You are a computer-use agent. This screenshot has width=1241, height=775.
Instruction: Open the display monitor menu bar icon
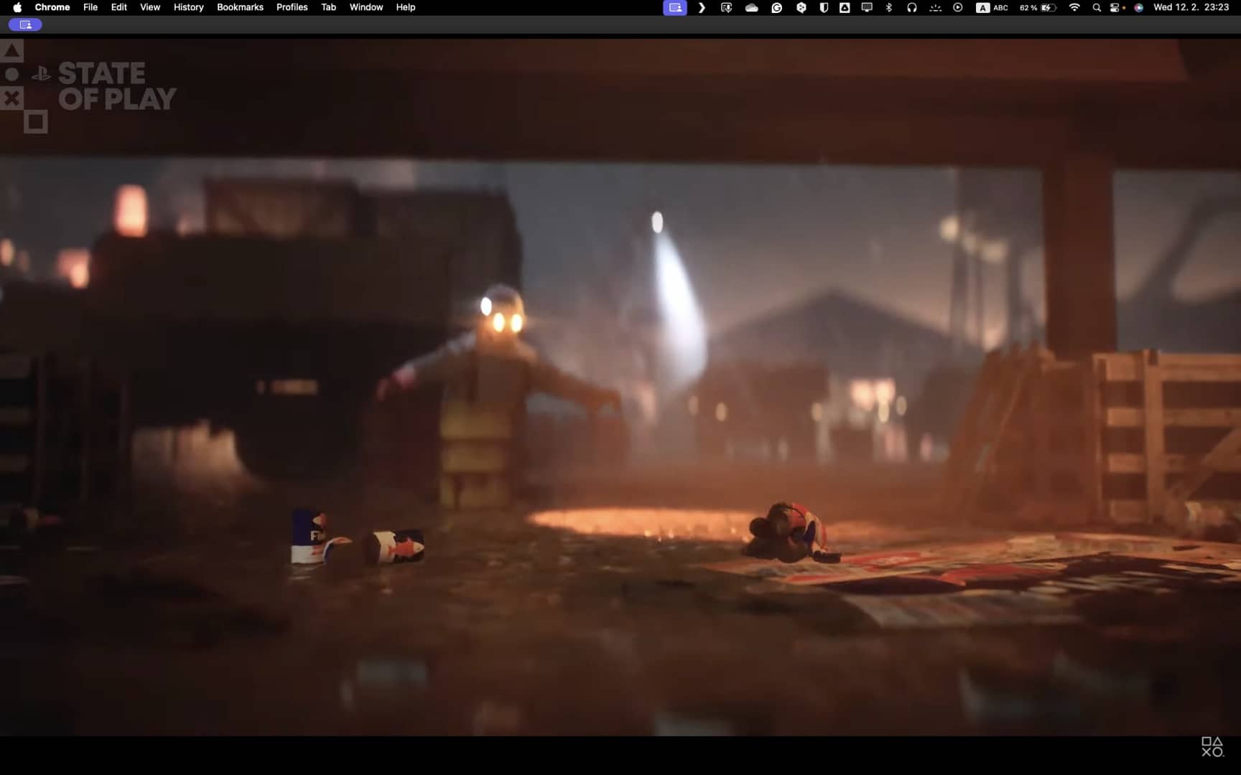[x=868, y=7]
